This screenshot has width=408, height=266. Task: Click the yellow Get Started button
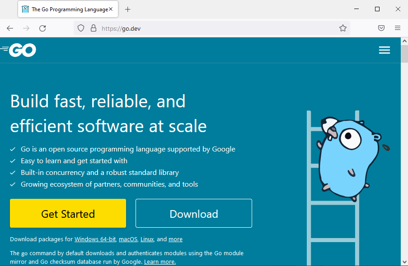[x=68, y=213]
